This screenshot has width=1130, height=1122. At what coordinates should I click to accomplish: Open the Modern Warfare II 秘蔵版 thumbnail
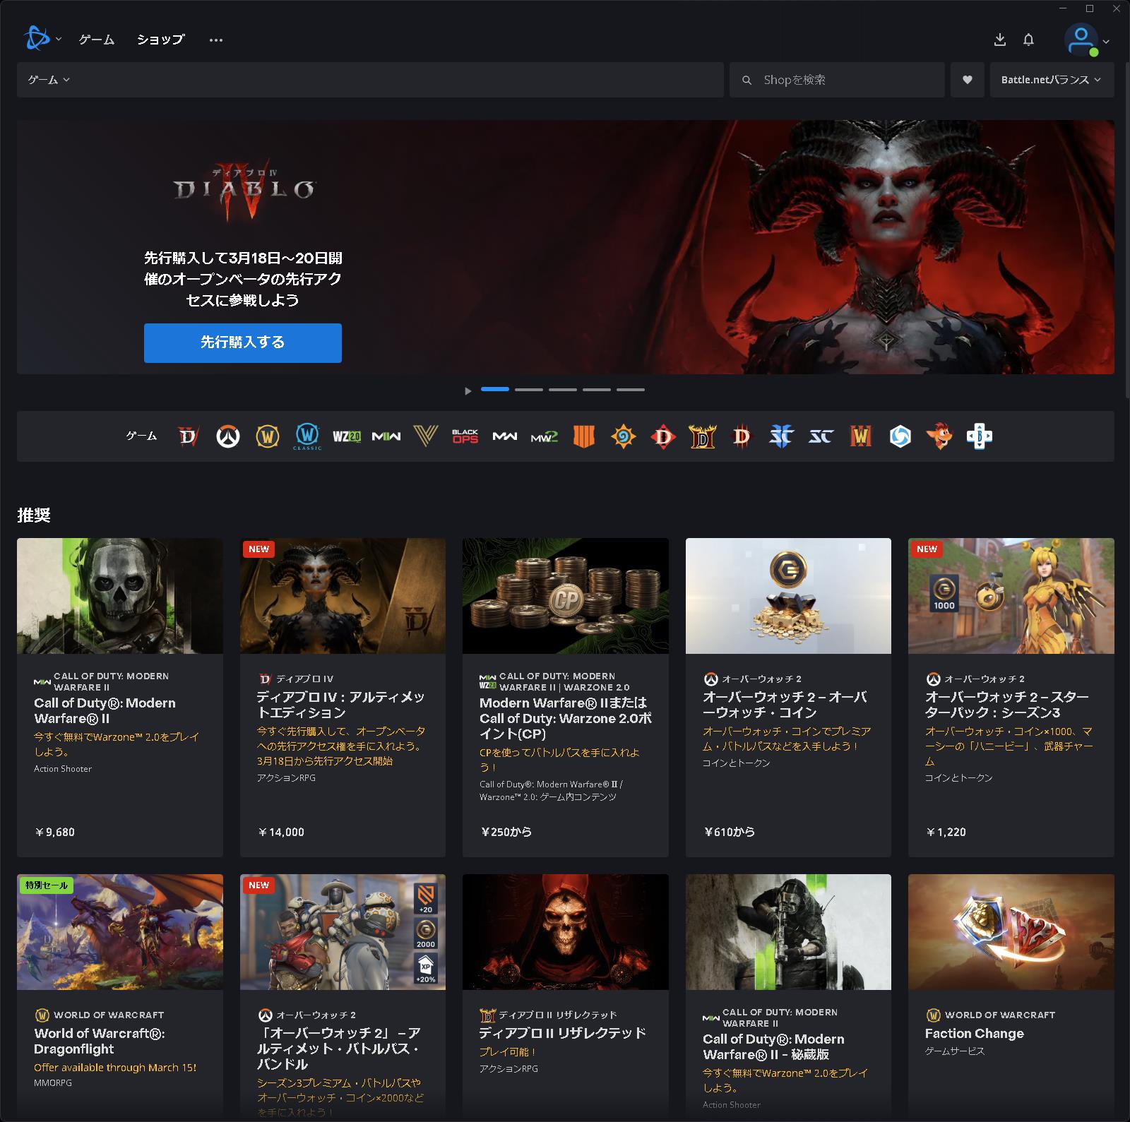click(788, 932)
